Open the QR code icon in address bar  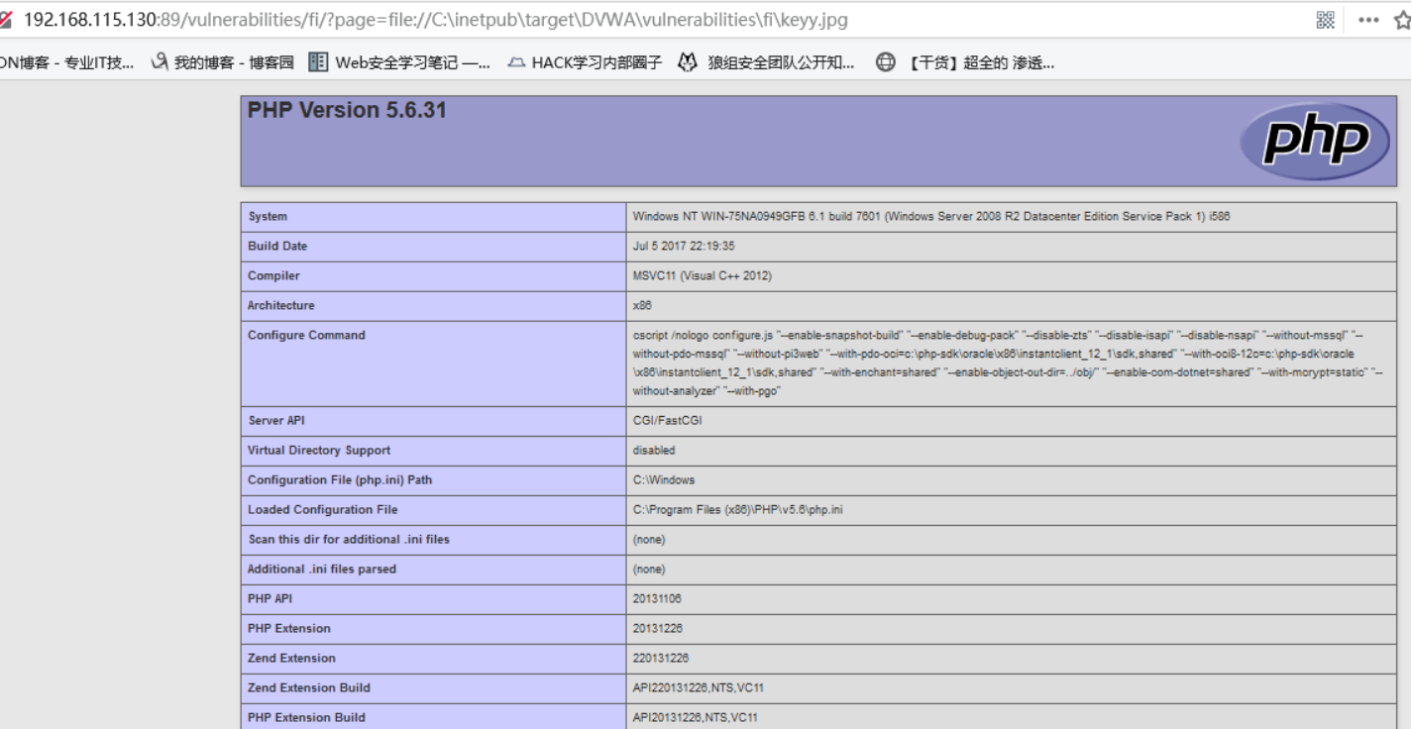coord(1325,20)
